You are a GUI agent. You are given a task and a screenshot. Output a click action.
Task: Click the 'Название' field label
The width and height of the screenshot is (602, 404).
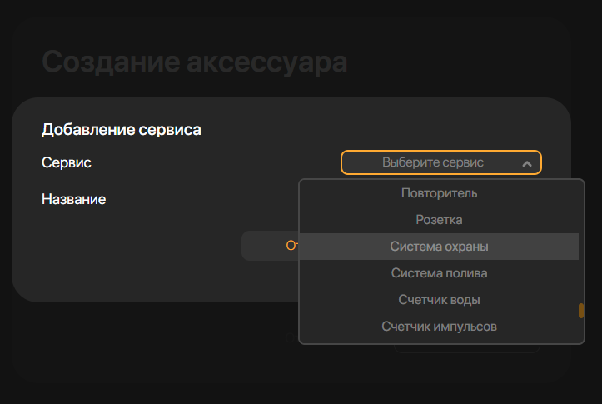coord(73,200)
